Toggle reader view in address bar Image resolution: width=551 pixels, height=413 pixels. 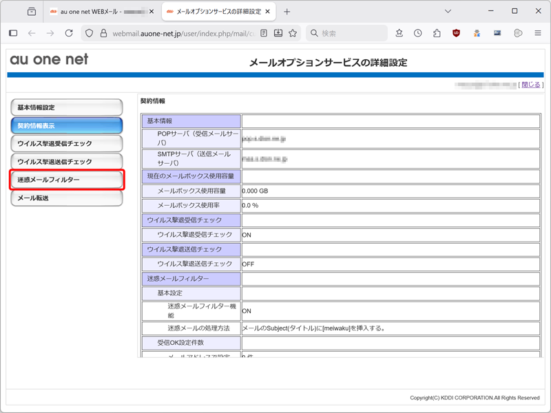(264, 33)
